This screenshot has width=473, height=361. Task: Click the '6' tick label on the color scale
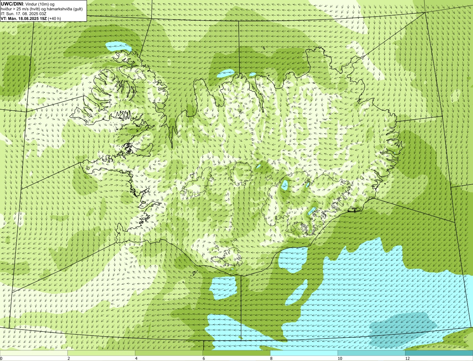point(204,358)
